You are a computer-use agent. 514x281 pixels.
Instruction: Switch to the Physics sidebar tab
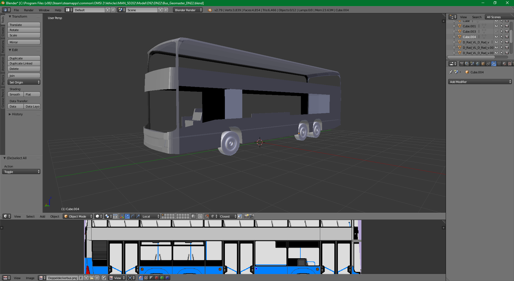(x=3, y=80)
